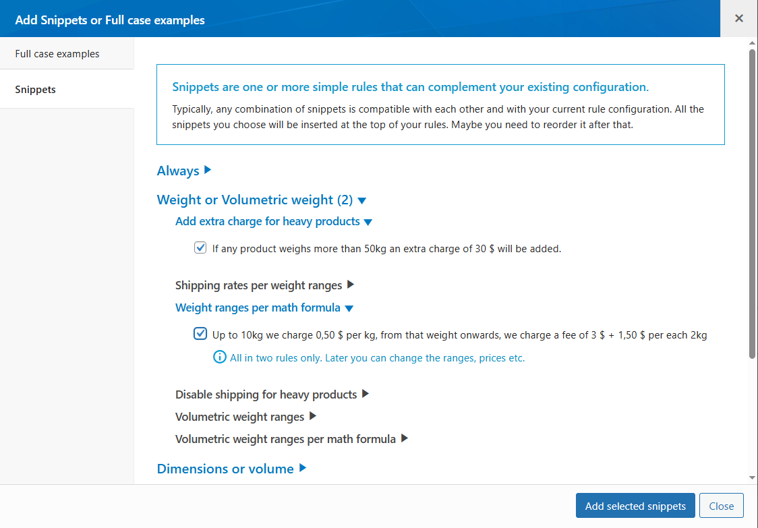
Task: Click 'Add selected snippets' button
Action: [x=635, y=506]
